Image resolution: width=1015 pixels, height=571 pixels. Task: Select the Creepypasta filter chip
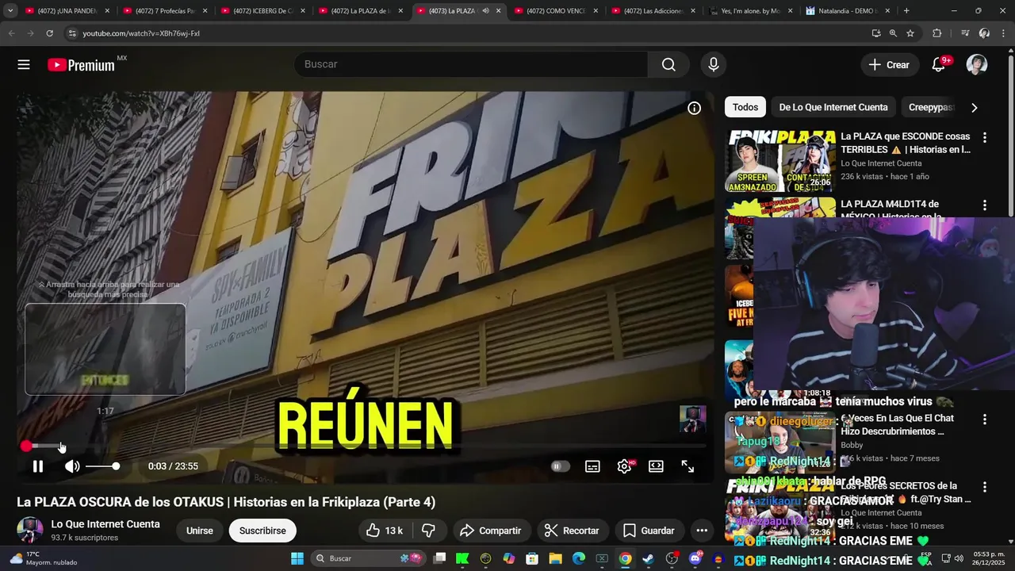tap(931, 107)
